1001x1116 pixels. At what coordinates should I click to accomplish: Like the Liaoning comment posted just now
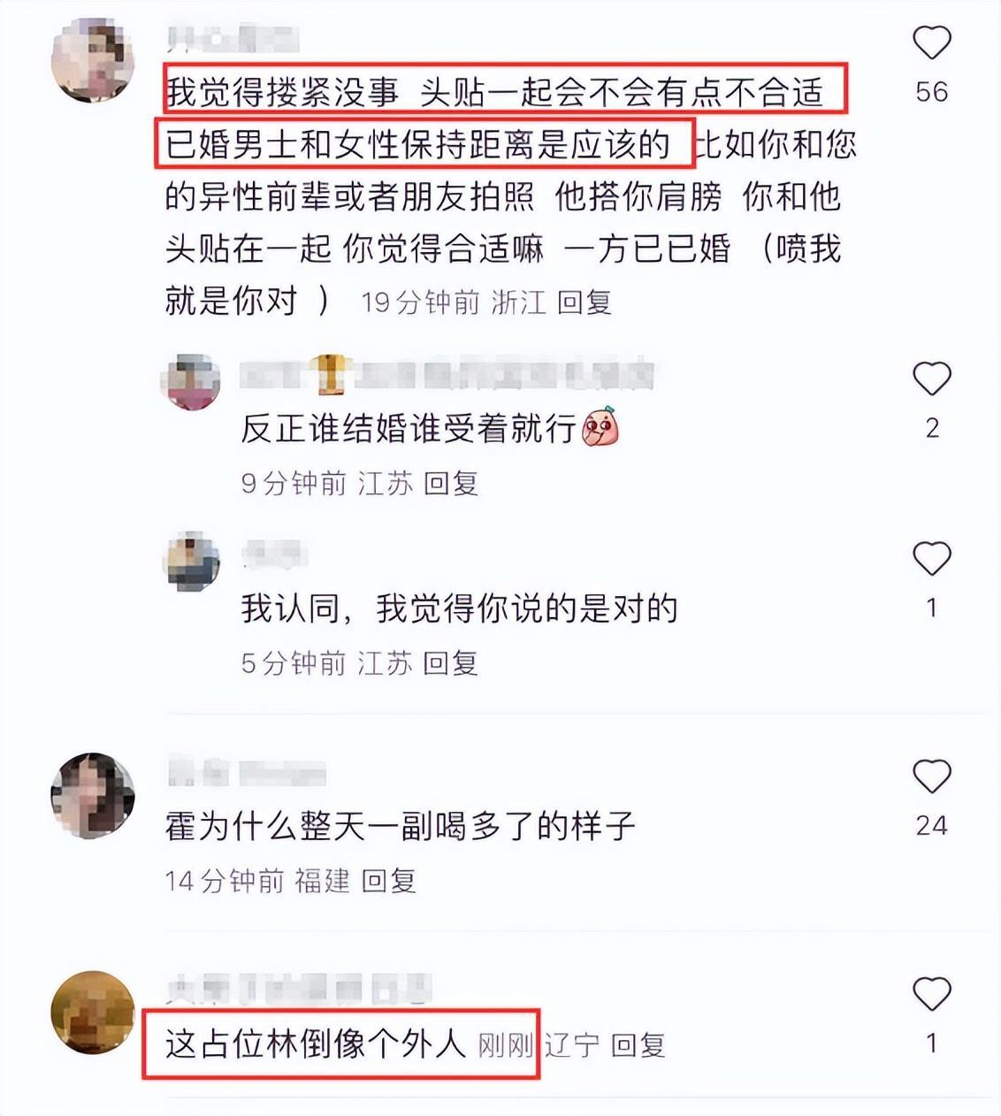pos(931,994)
